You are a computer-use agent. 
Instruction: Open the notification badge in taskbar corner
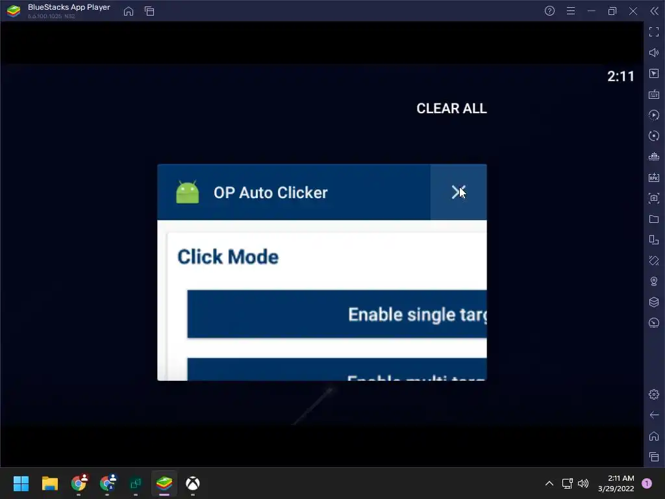pos(647,483)
